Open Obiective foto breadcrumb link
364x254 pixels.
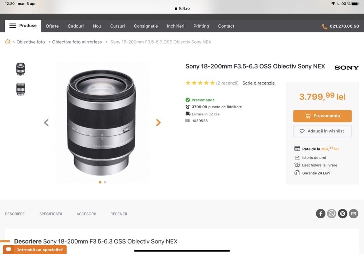(31, 42)
